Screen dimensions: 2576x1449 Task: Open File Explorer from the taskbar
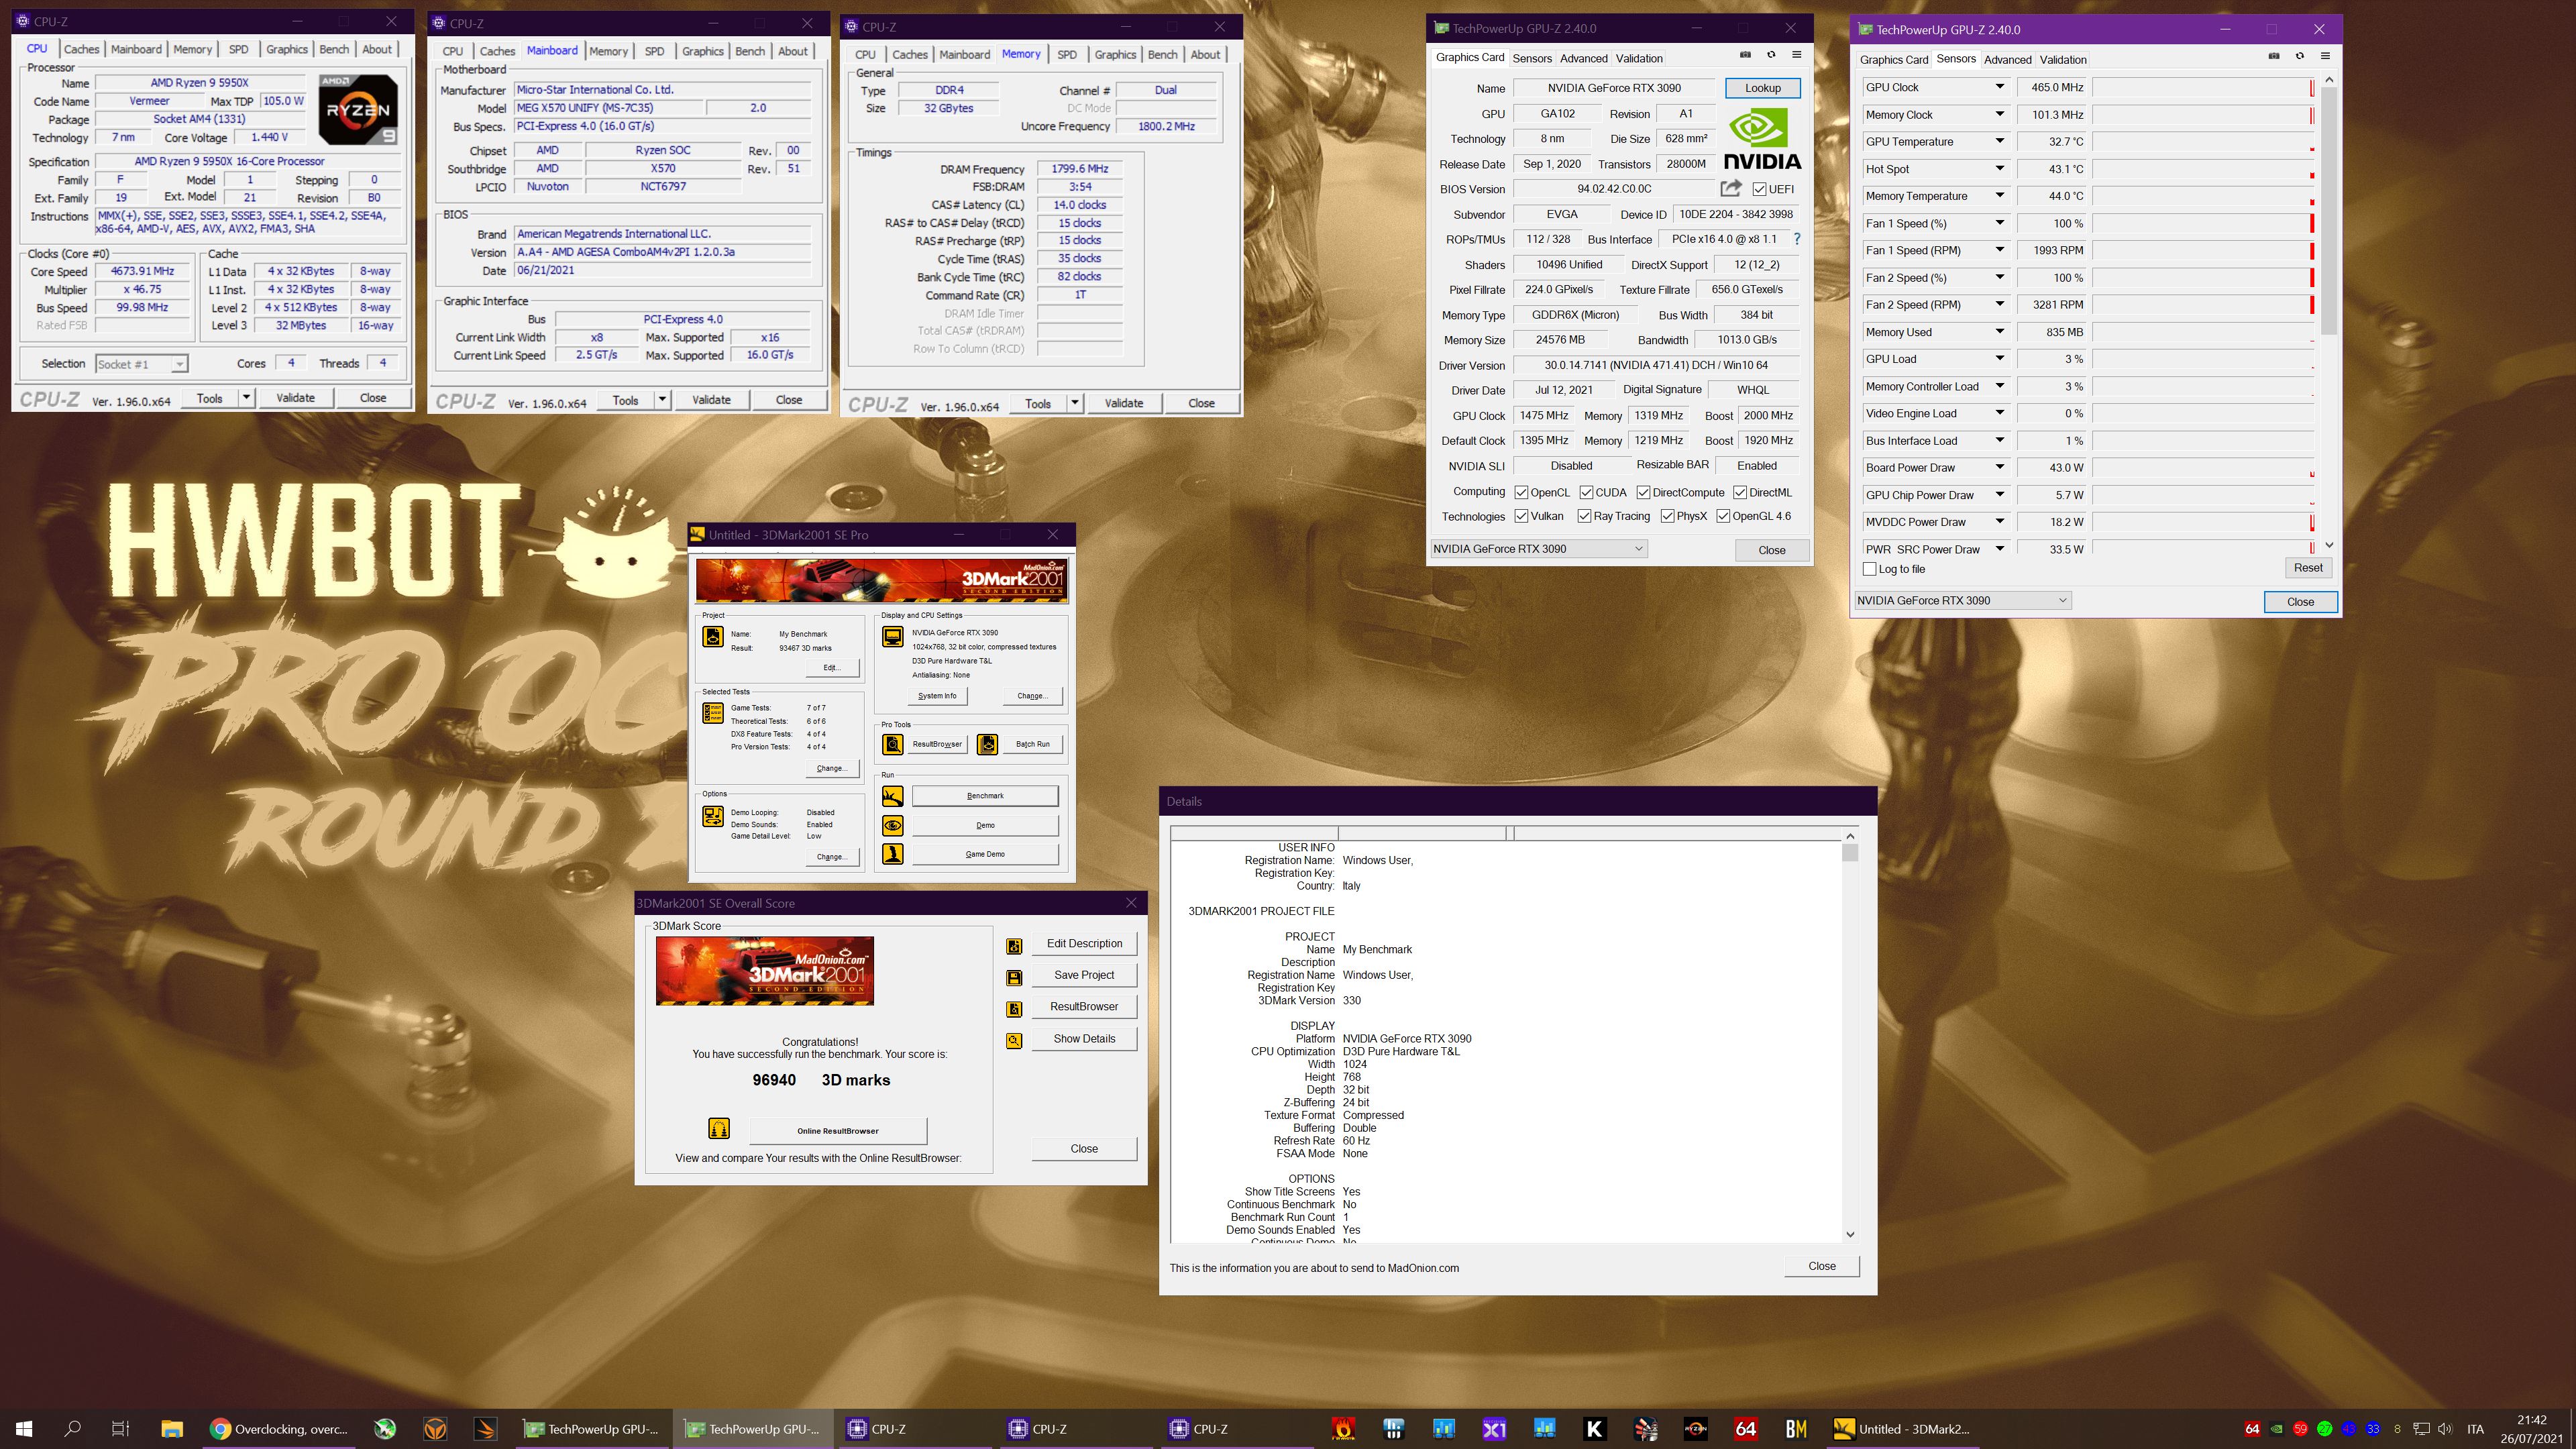tap(171, 1429)
